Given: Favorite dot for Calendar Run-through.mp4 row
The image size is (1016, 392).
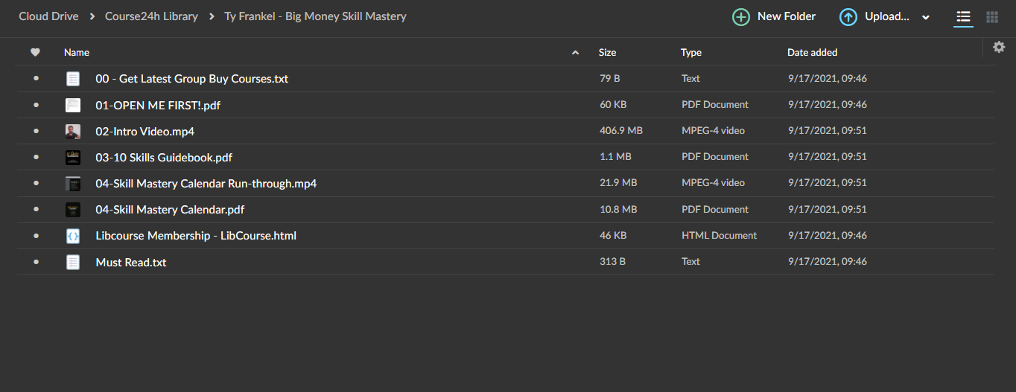Looking at the screenshot, I should click(x=36, y=183).
